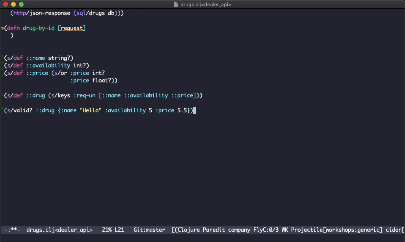
Task: Open the FlyC:0/3 Flycheck status menu
Action: (x=266, y=230)
